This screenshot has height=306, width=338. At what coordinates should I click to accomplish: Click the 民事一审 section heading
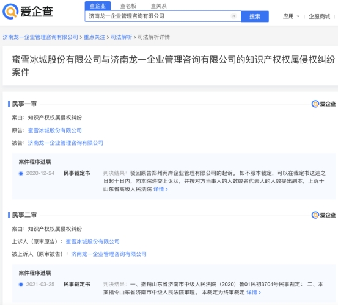pyautogui.click(x=24, y=104)
